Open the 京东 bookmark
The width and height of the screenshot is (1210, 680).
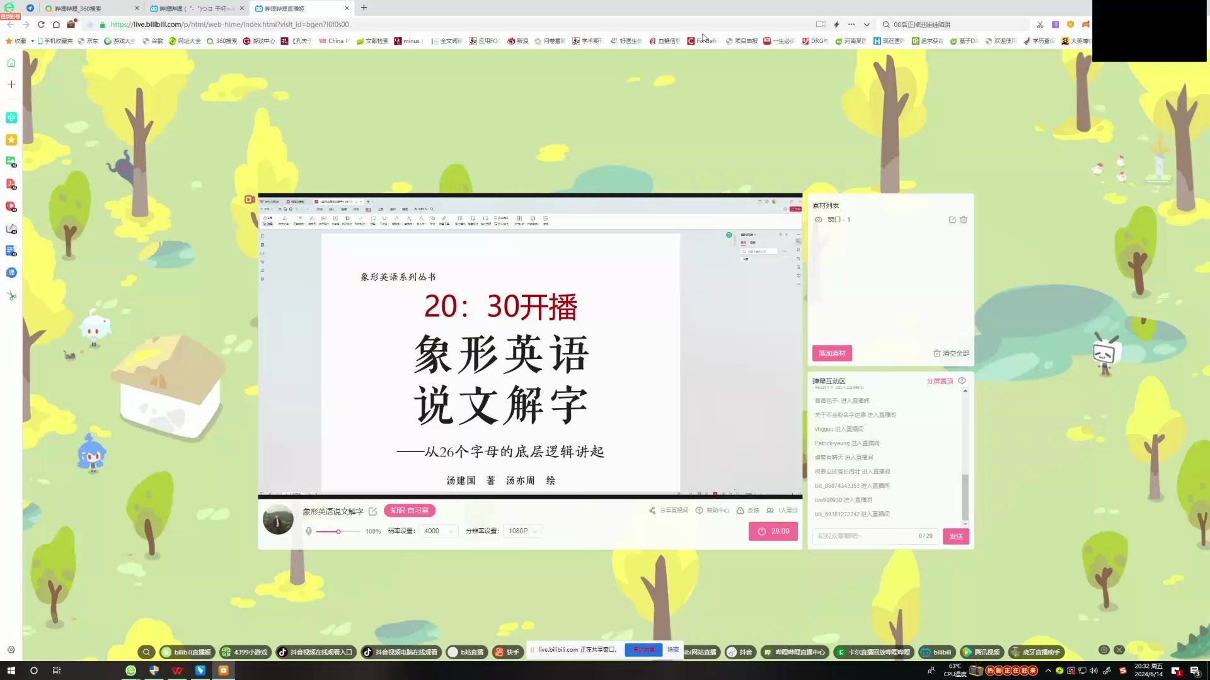pos(89,41)
